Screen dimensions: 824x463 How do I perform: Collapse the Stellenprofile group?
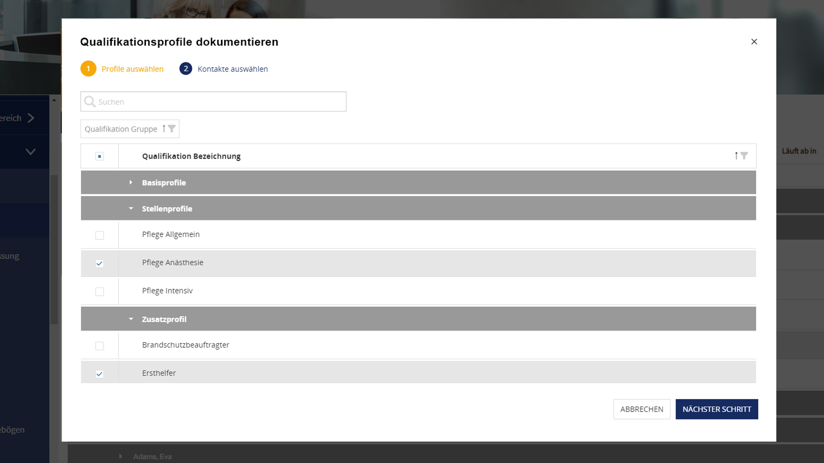131,209
